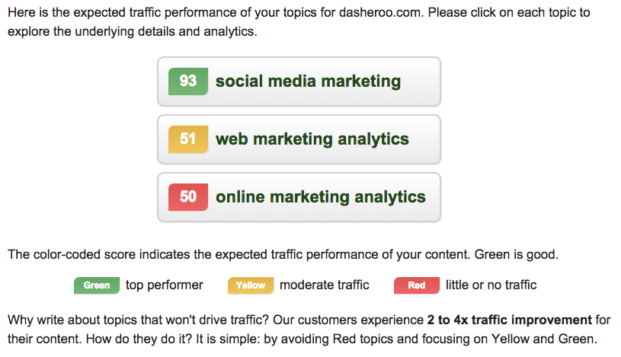Image resolution: width=621 pixels, height=357 pixels.
Task: Click the 'little or no traffic' label
Action: [x=491, y=285]
